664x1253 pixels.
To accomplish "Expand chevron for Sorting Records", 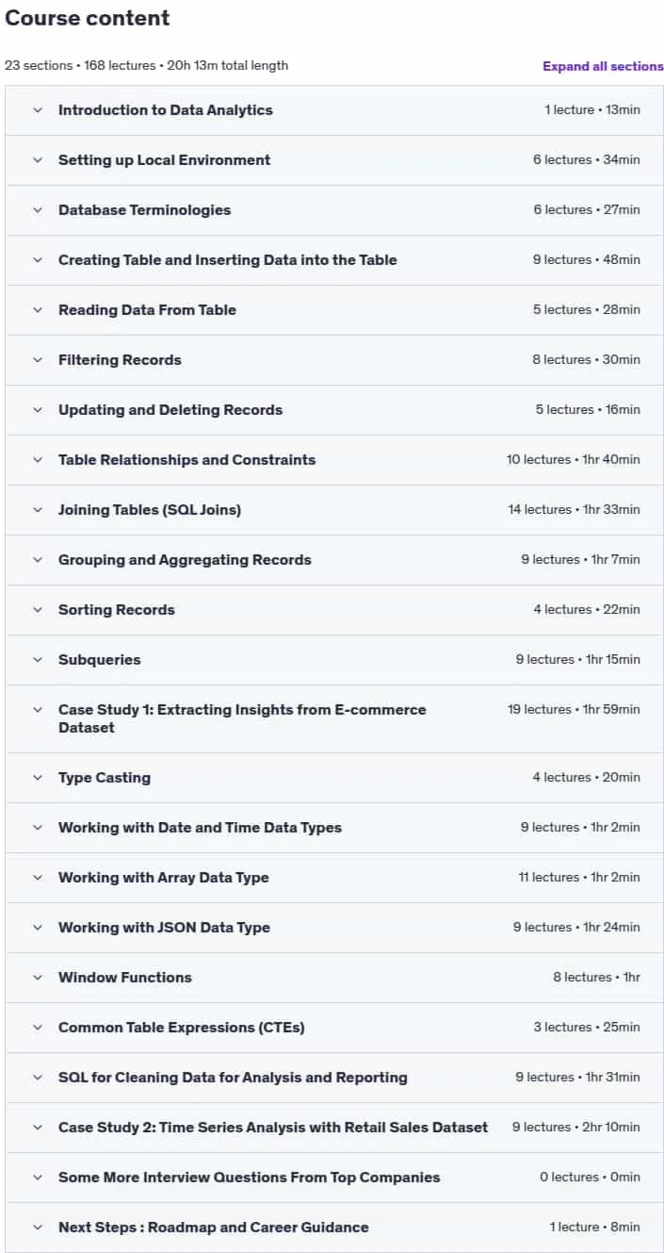I will tap(38, 609).
